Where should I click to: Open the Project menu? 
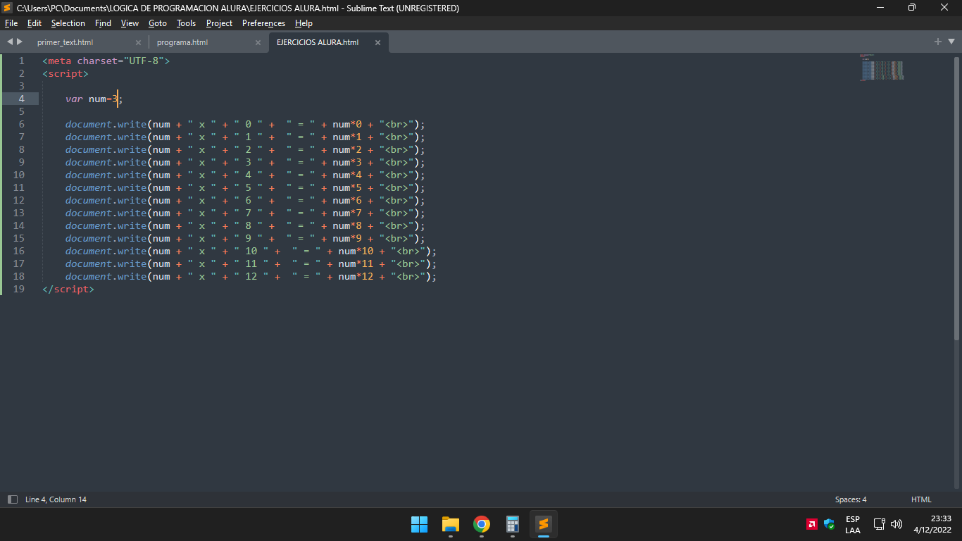[x=219, y=23]
